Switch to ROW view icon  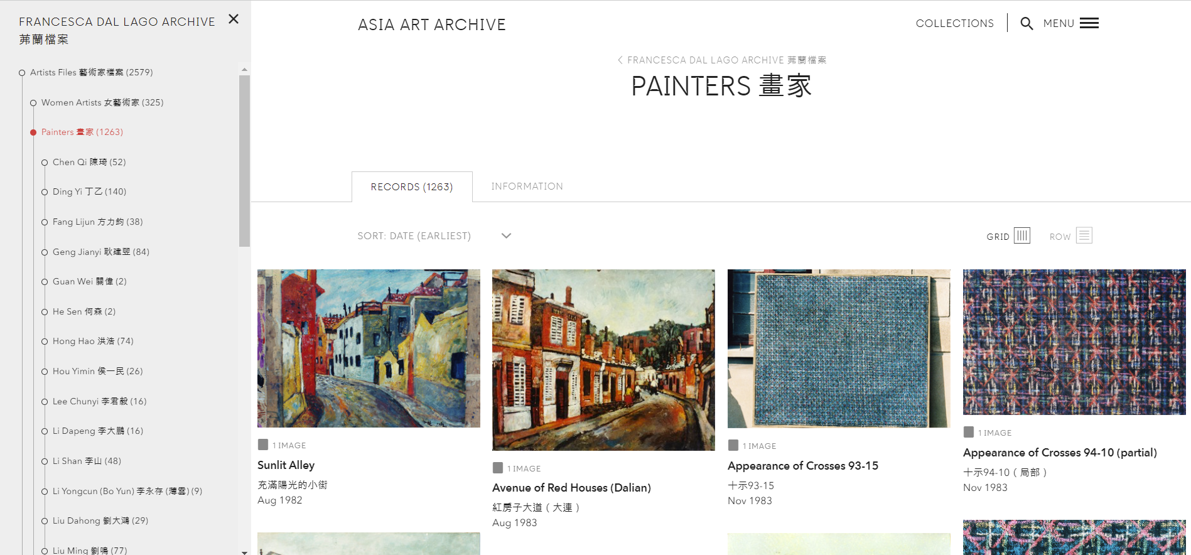tap(1084, 235)
